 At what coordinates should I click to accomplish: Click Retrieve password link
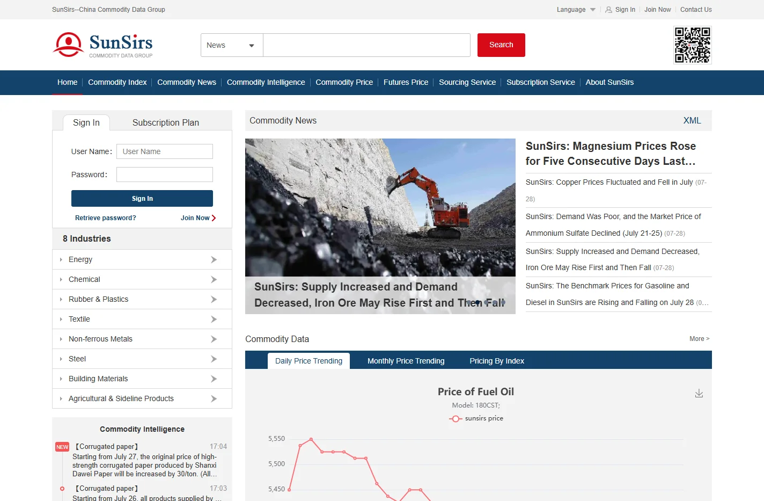click(x=106, y=218)
